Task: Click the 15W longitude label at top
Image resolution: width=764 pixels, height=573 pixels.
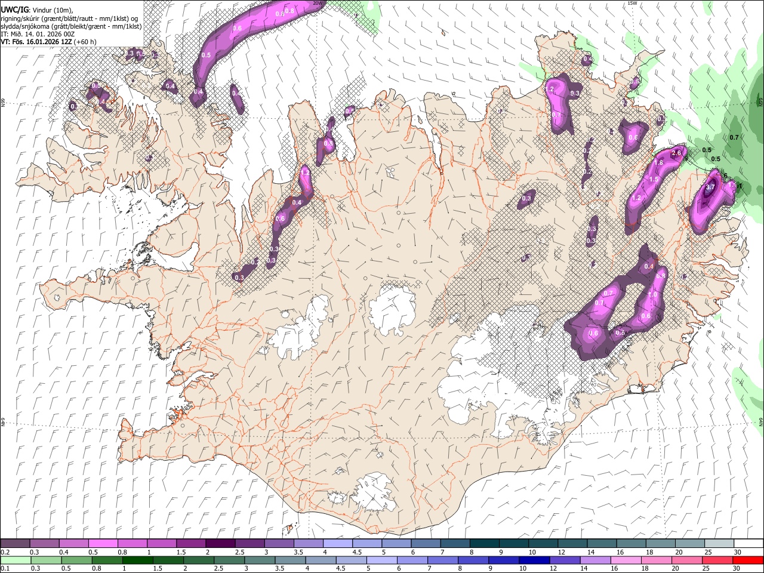Action: [632, 3]
